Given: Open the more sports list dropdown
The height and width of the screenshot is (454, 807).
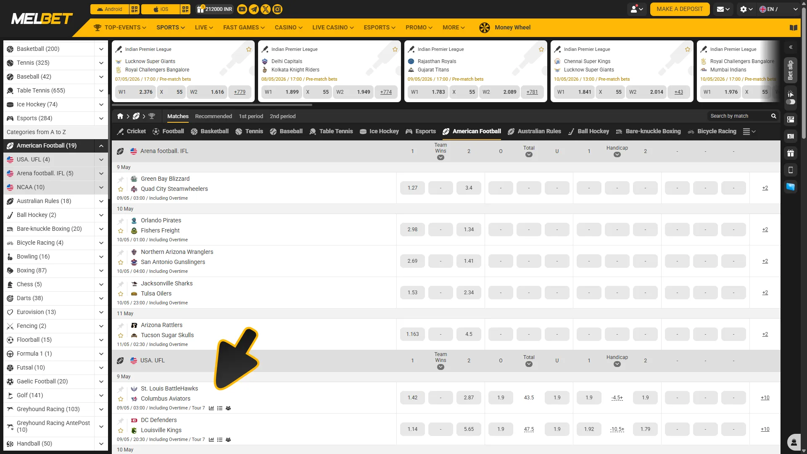Looking at the screenshot, I should pyautogui.click(x=749, y=132).
